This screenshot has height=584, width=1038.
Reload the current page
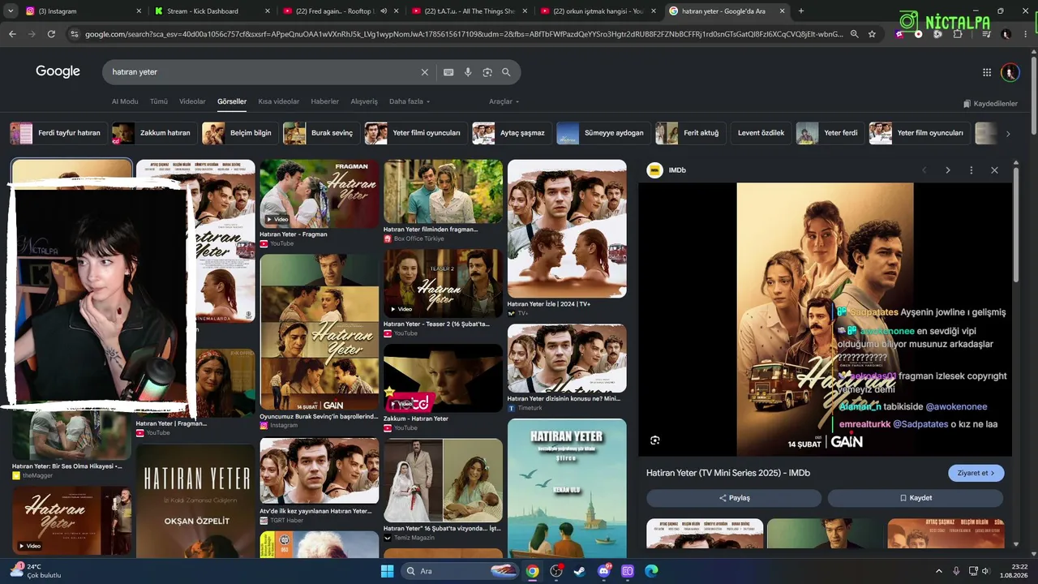click(51, 34)
